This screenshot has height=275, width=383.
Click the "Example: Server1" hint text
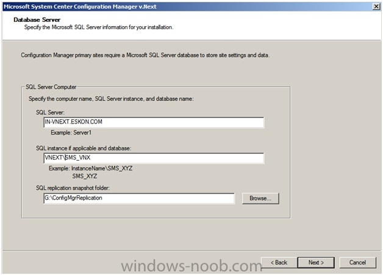coord(71,133)
